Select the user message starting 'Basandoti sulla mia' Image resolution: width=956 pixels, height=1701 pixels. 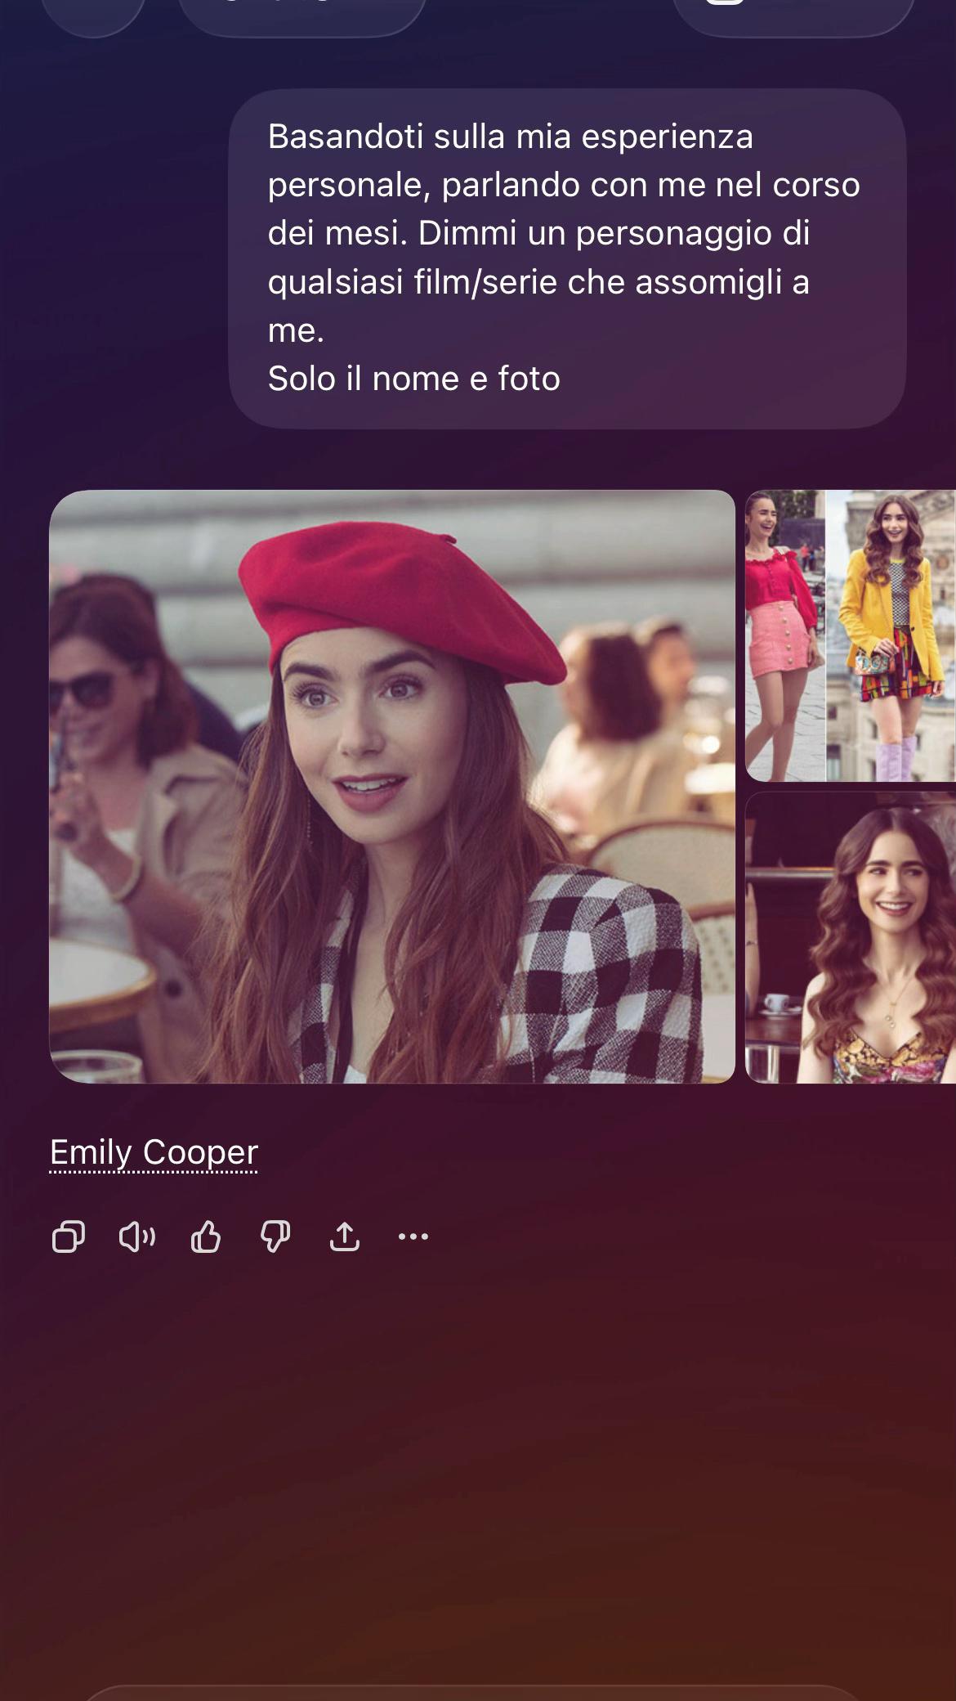[x=567, y=258]
